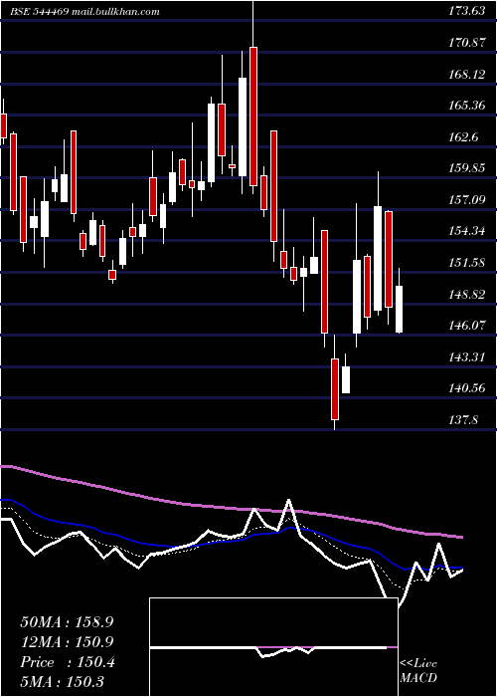Click the BSE 544469 mail.bullkhan.com header text

(84, 12)
